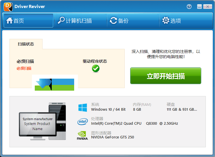Viewport: 215px width, 157px height.
Task: Click the 8 GB RAM value
Action: coord(137,110)
